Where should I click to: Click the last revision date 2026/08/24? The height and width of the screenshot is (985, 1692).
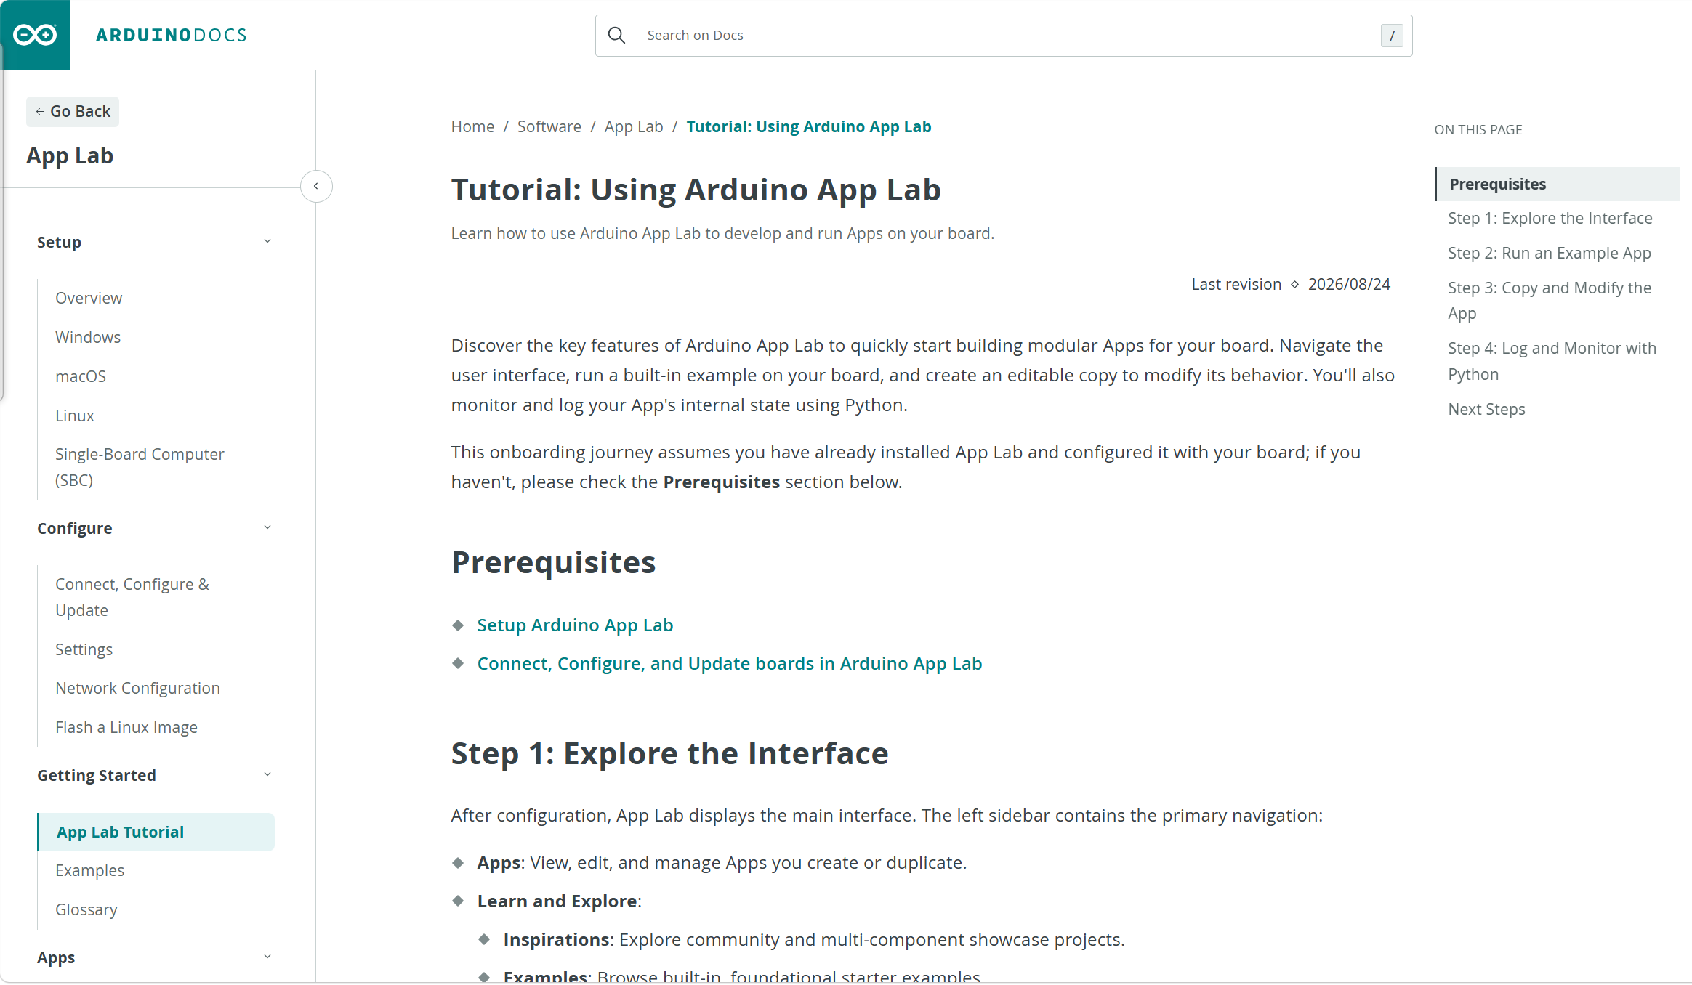(1349, 285)
